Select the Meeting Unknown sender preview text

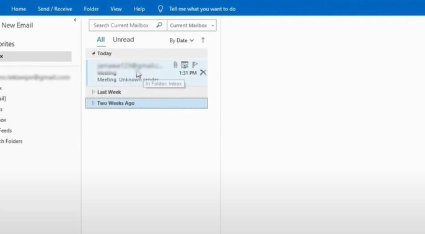128,79
